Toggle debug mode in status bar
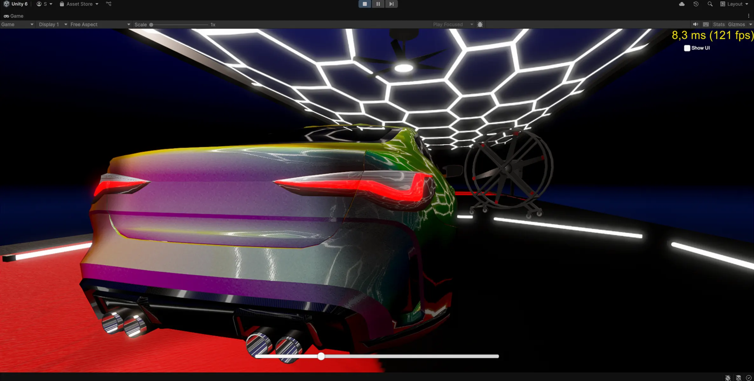 click(728, 378)
